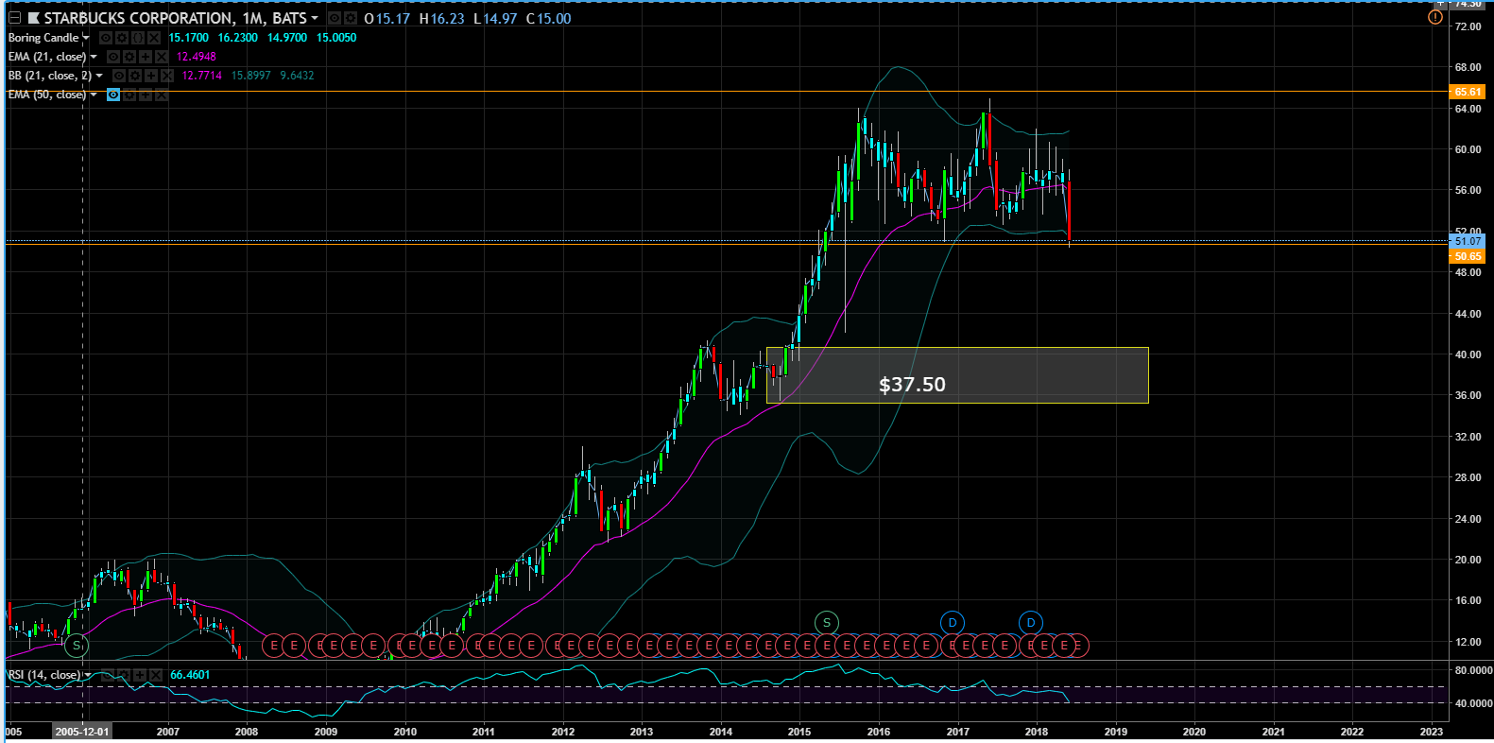Click the orange alert warning icon
Image resolution: width=1494 pixels, height=743 pixels.
(1435, 17)
